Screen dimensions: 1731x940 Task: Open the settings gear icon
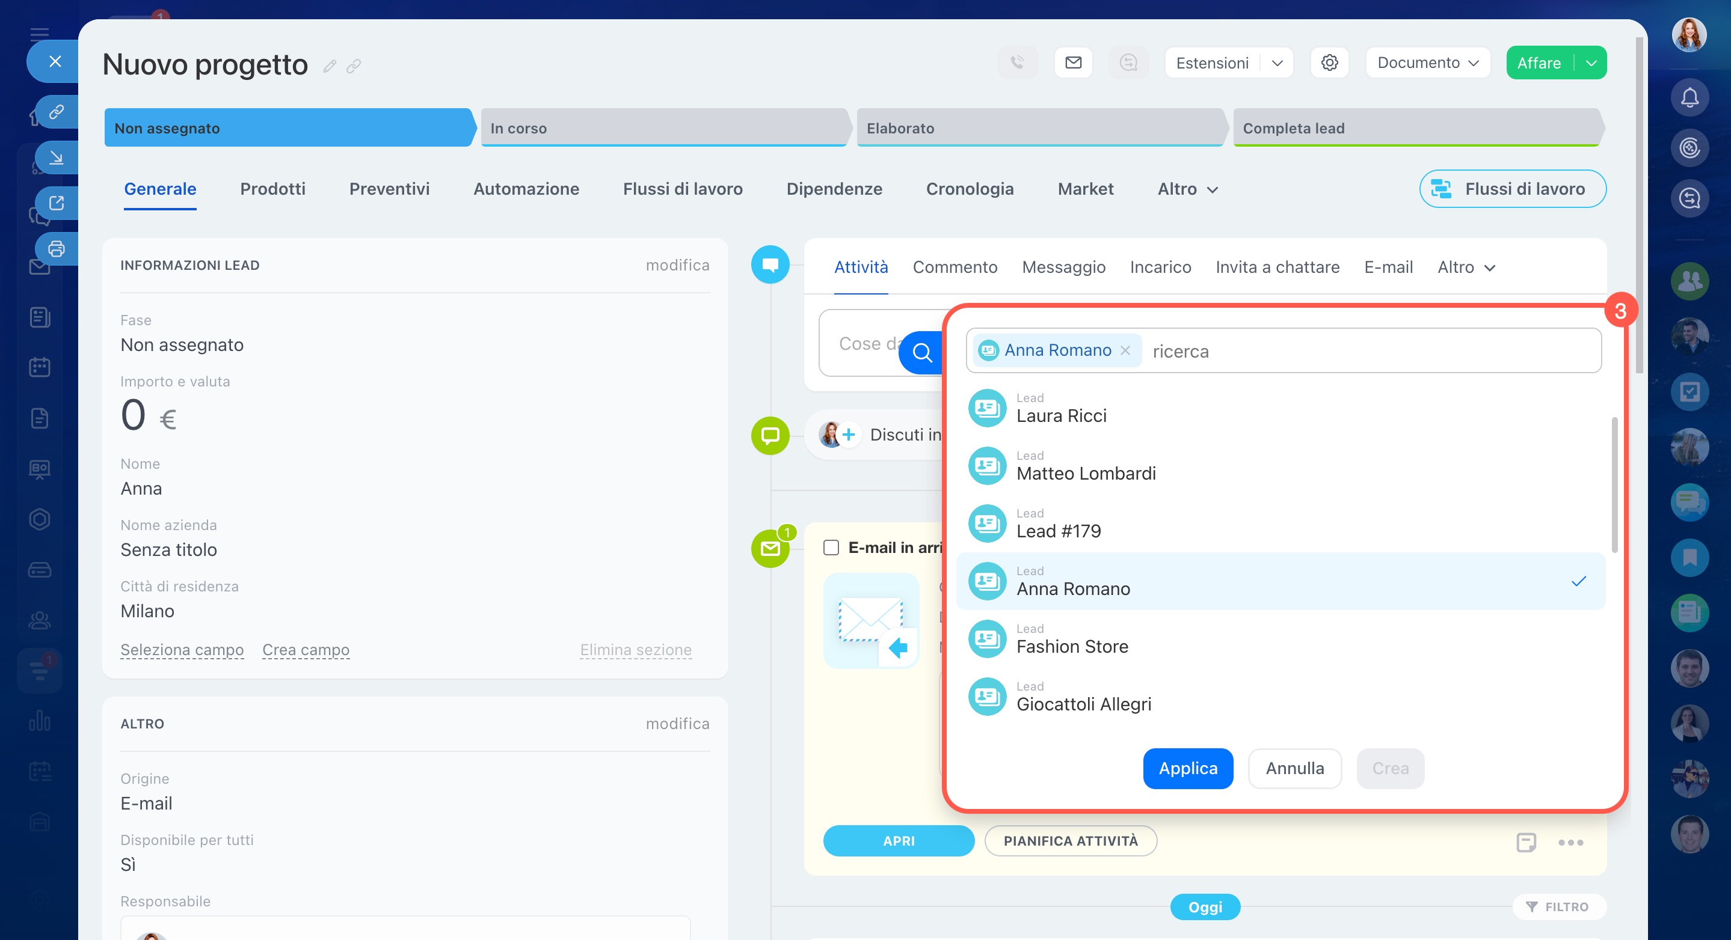tap(1329, 63)
